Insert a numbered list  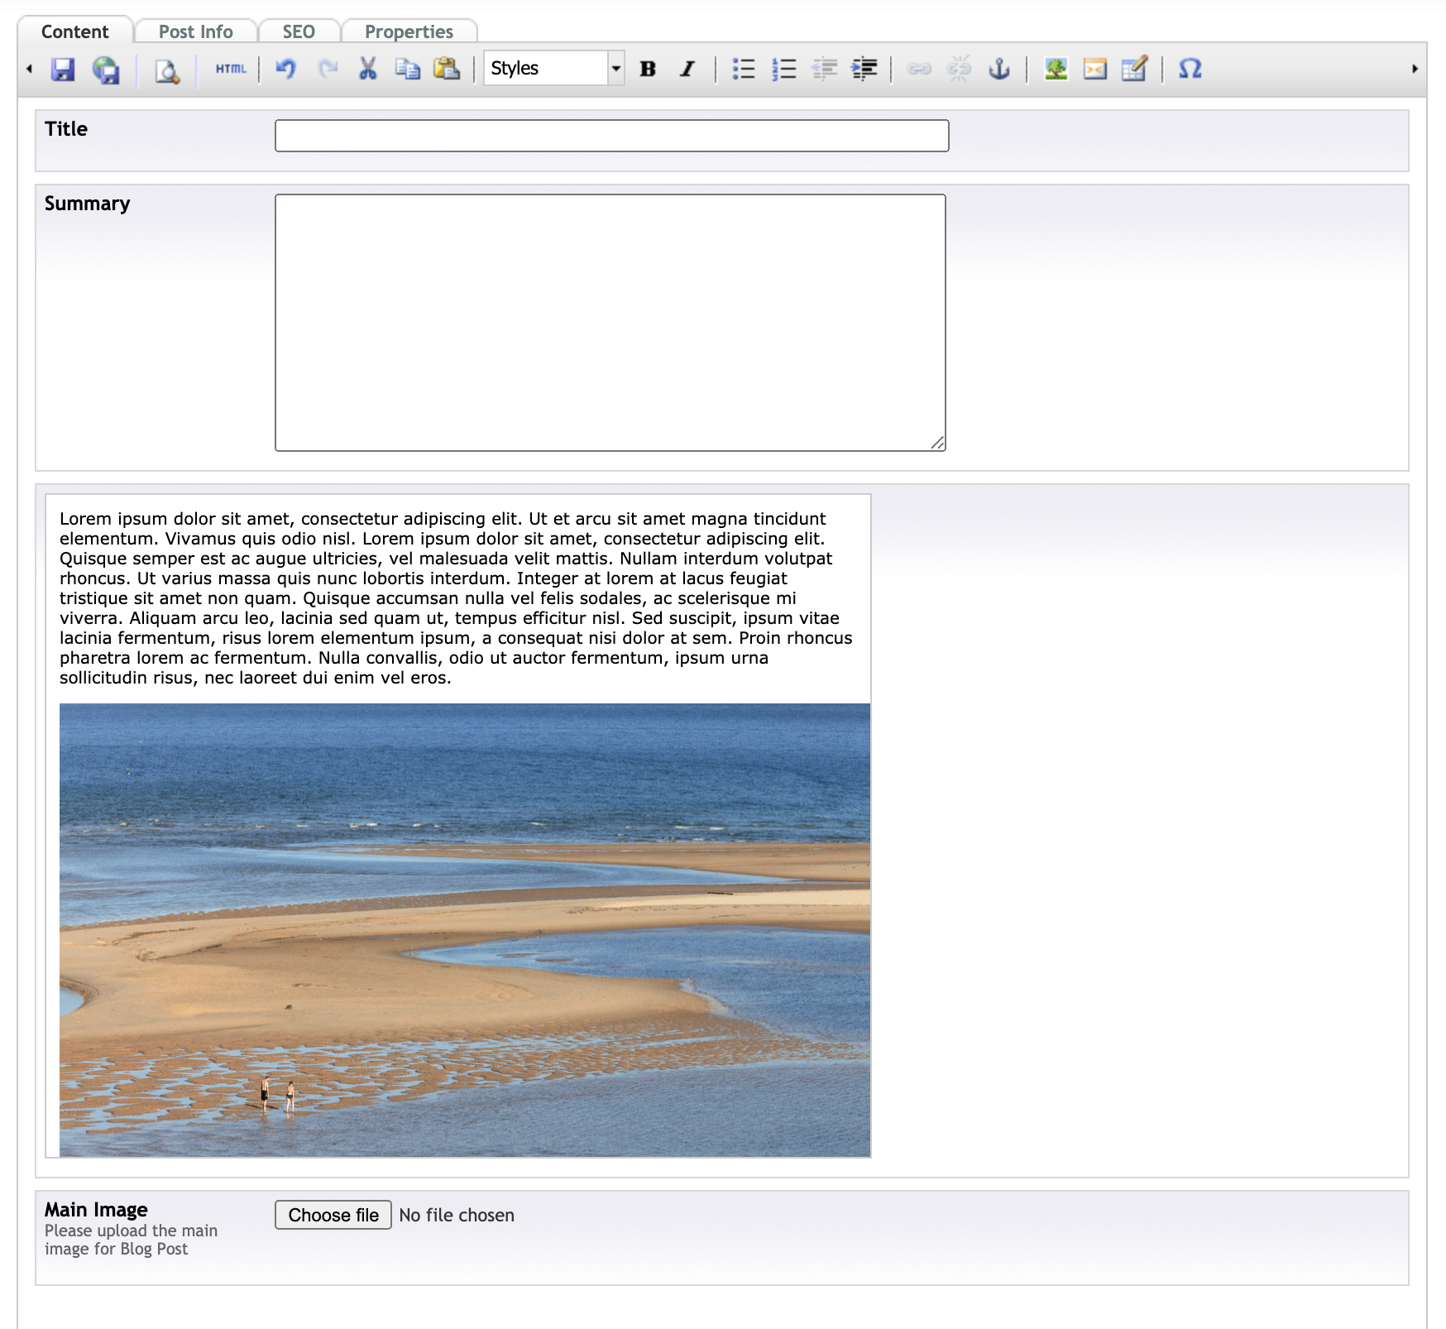[783, 69]
